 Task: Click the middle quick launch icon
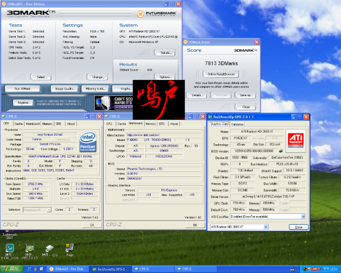[36, 269]
